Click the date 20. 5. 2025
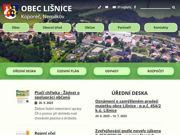 [x=46, y=103]
